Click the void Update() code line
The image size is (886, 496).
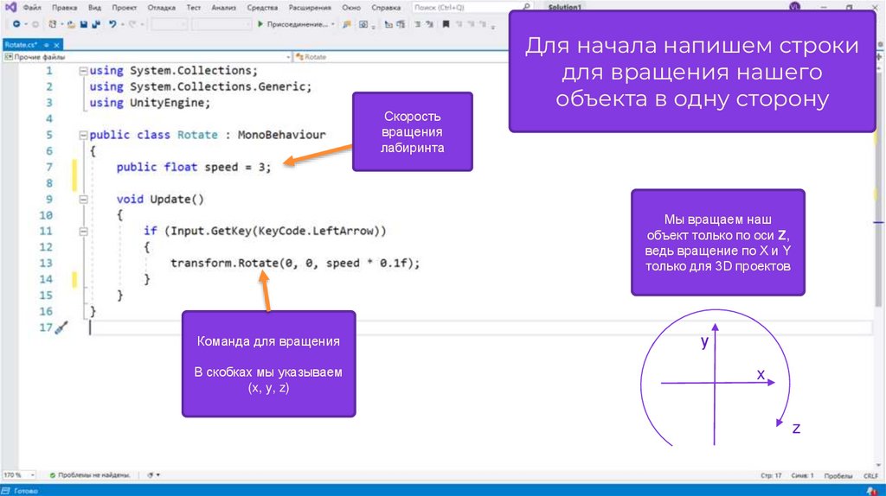click(x=160, y=200)
